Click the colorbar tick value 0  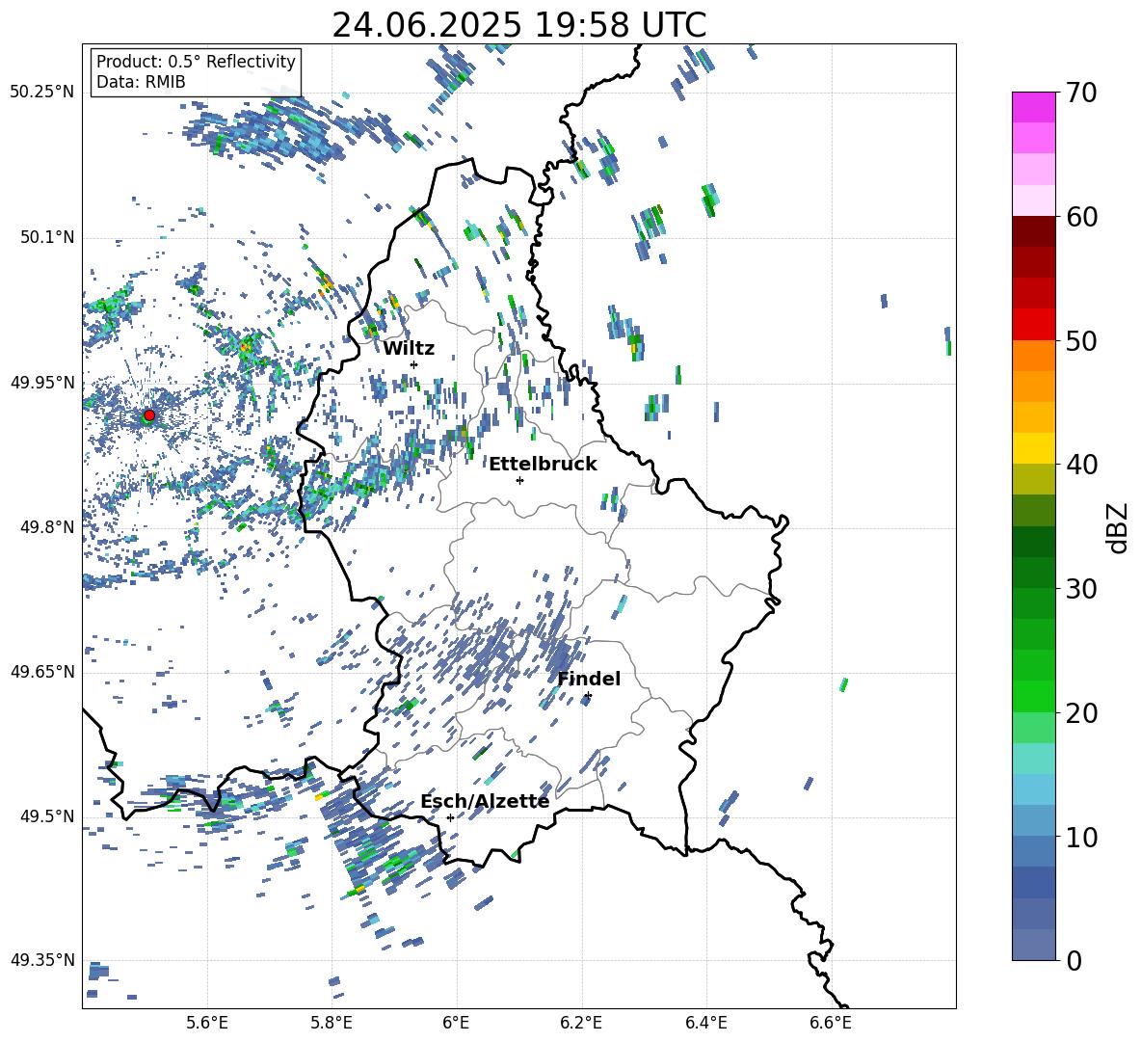1074,960
